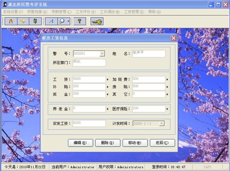Viewport: 230px width, 171px height.
Task: Click the user profile toolbar icon
Action: 11,21
